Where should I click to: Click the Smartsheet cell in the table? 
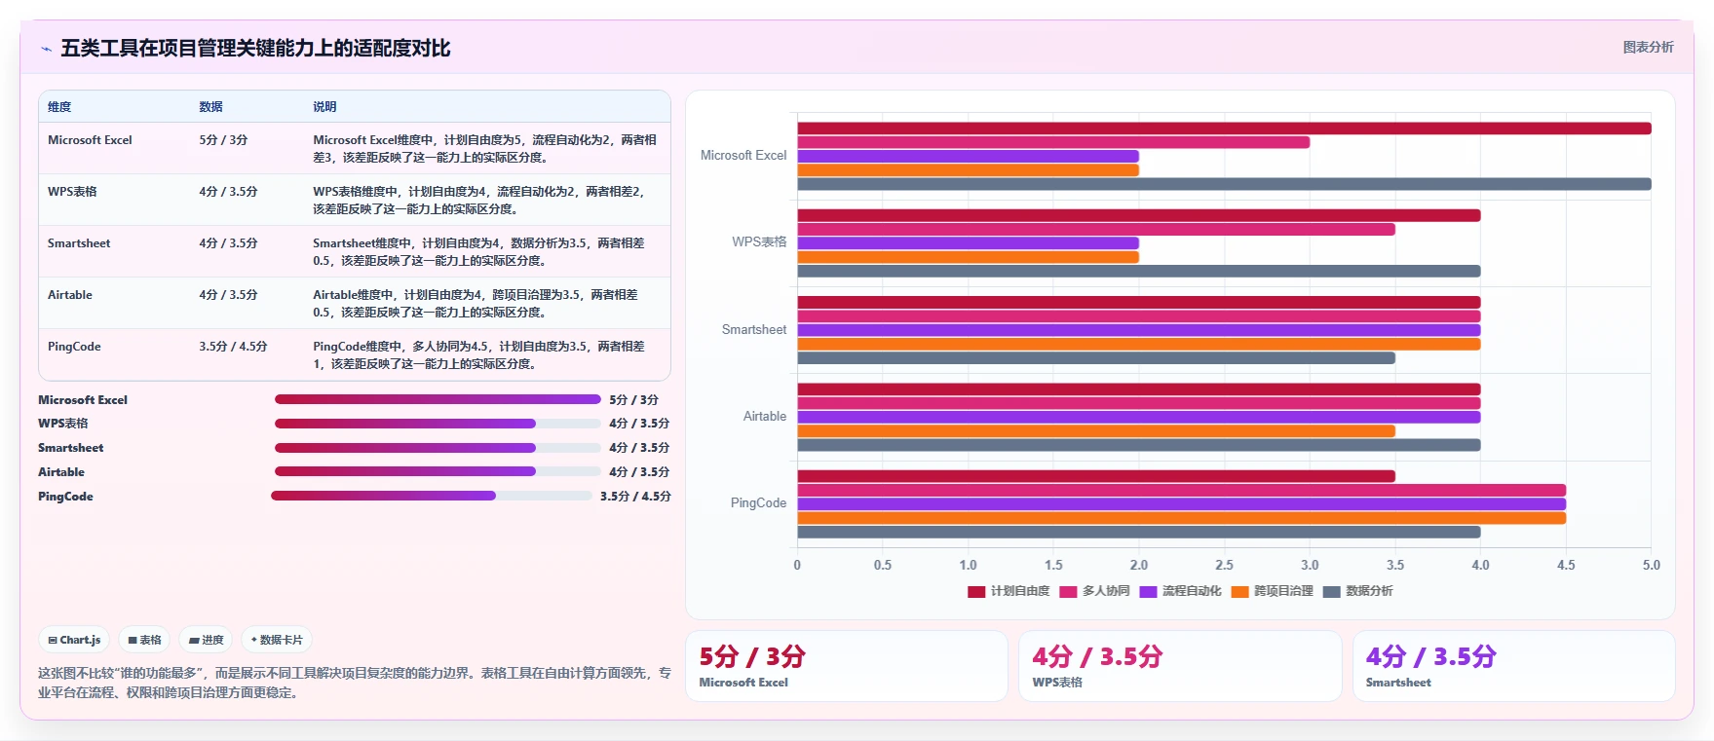tap(79, 243)
